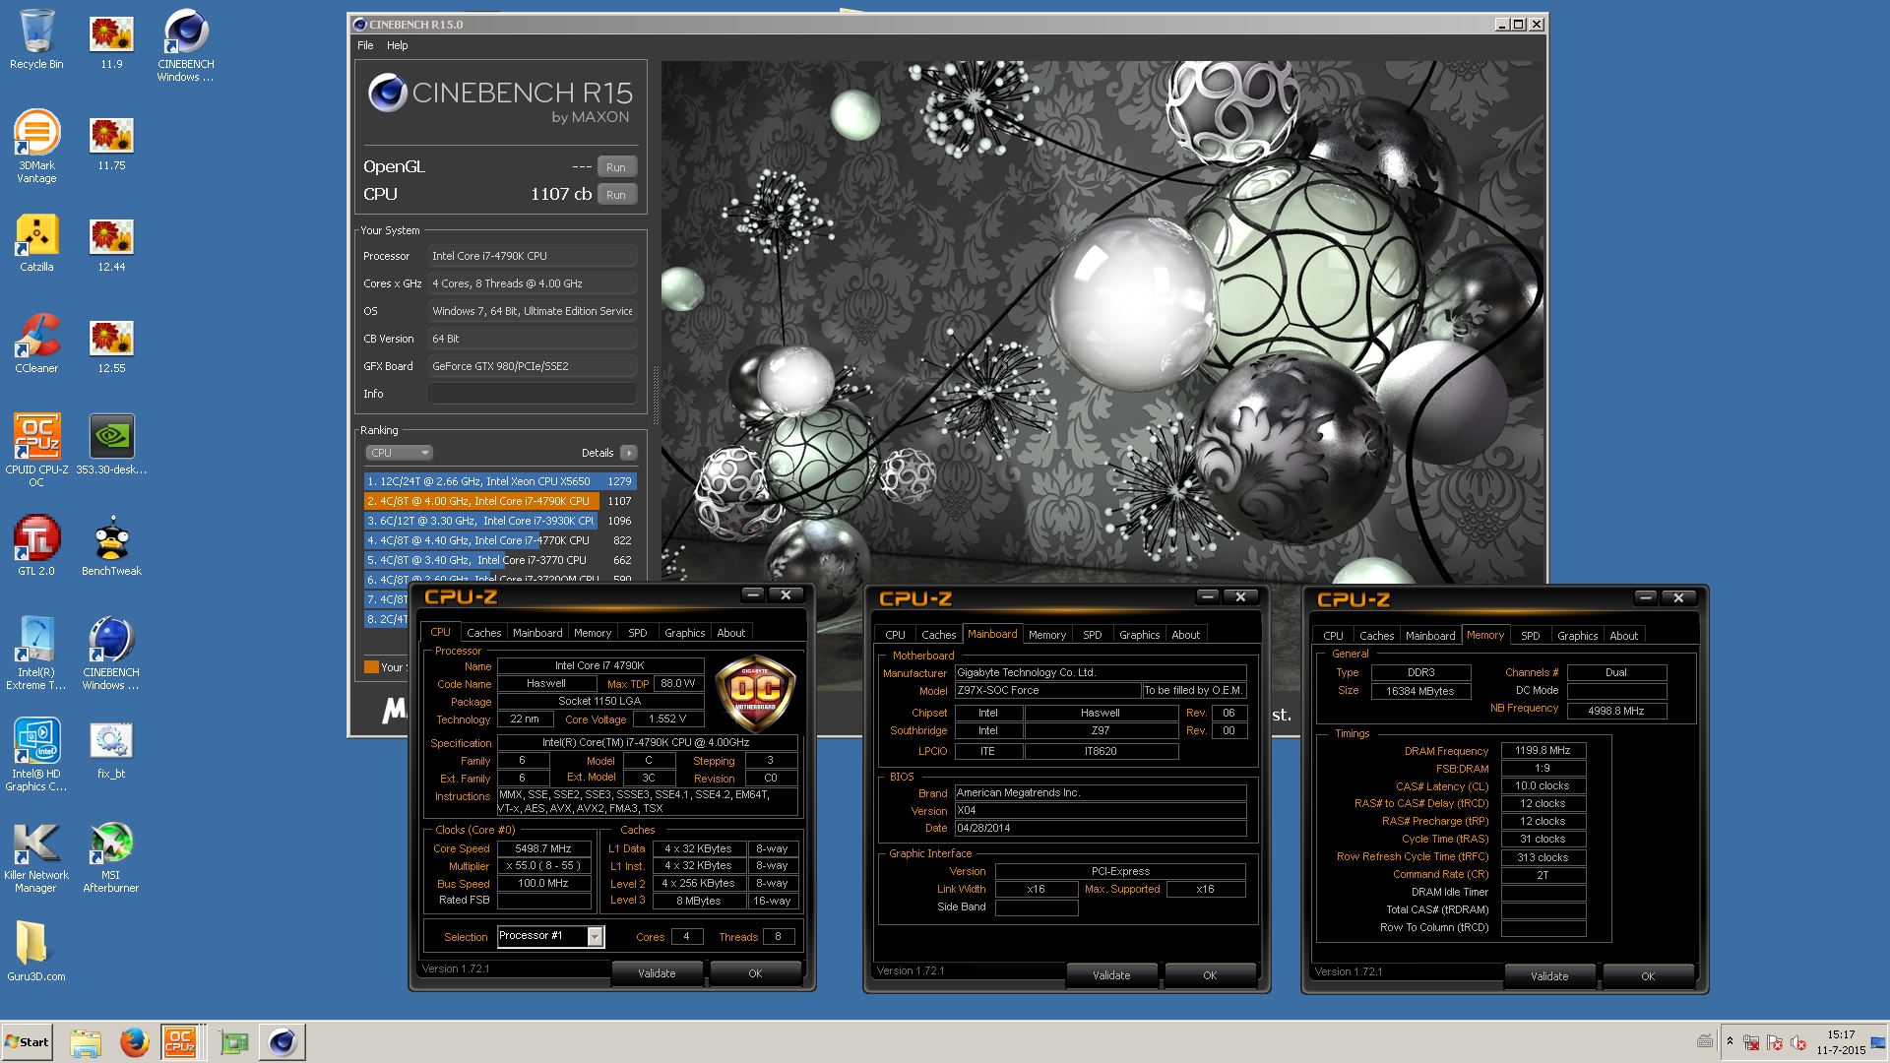
Task: Launch BenchTweak desktop icon
Action: coord(111,546)
